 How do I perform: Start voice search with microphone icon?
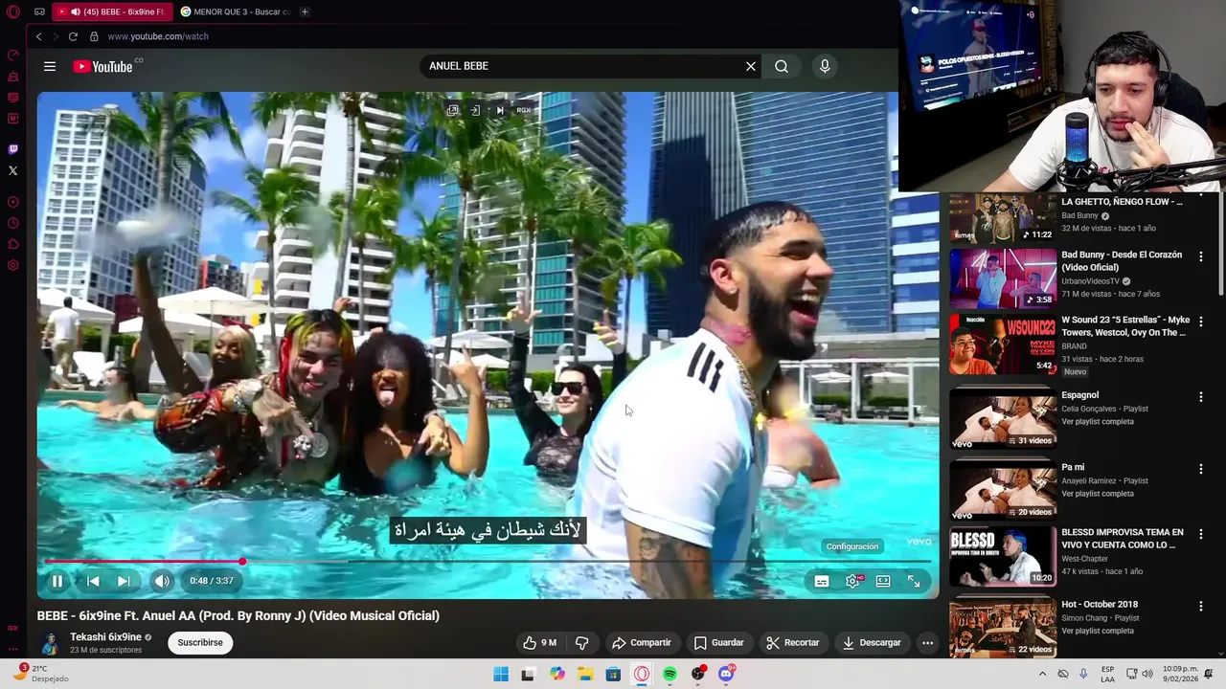[825, 66]
